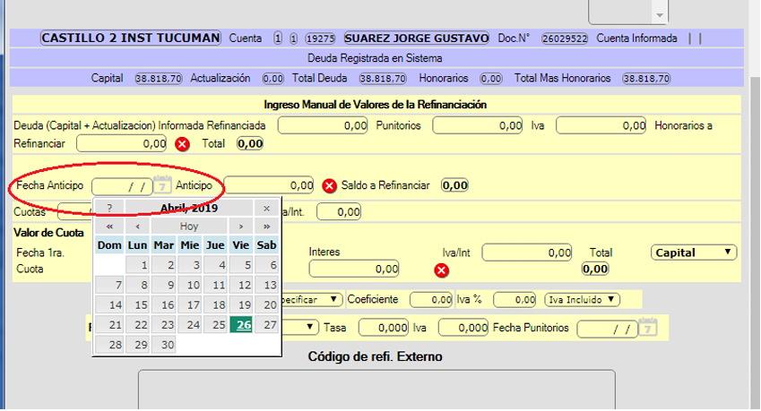This screenshot has width=761, height=411.
Task: Open calendar help question mark button
Action: point(109,208)
